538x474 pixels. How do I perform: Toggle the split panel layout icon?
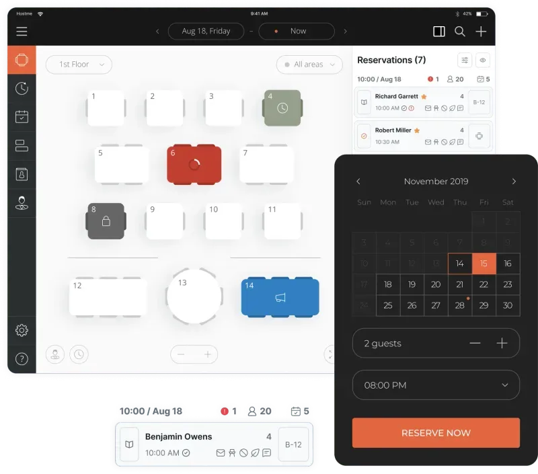pyautogui.click(x=439, y=31)
